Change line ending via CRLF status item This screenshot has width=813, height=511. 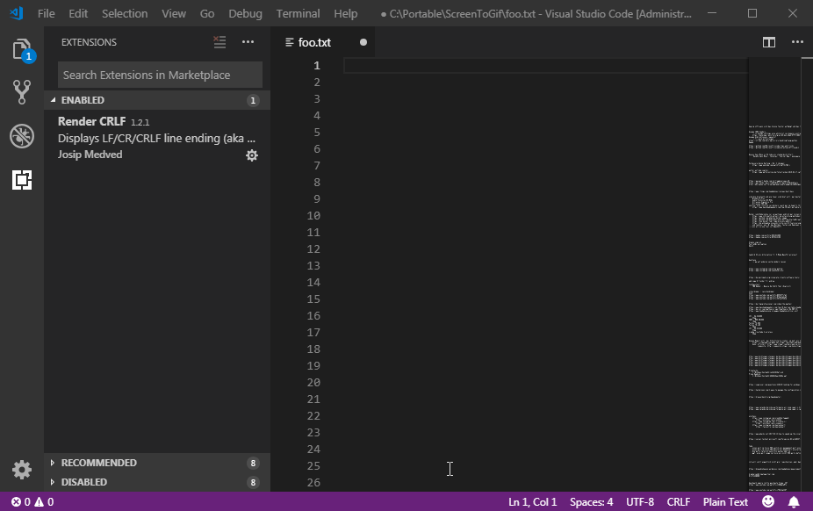[x=678, y=501]
